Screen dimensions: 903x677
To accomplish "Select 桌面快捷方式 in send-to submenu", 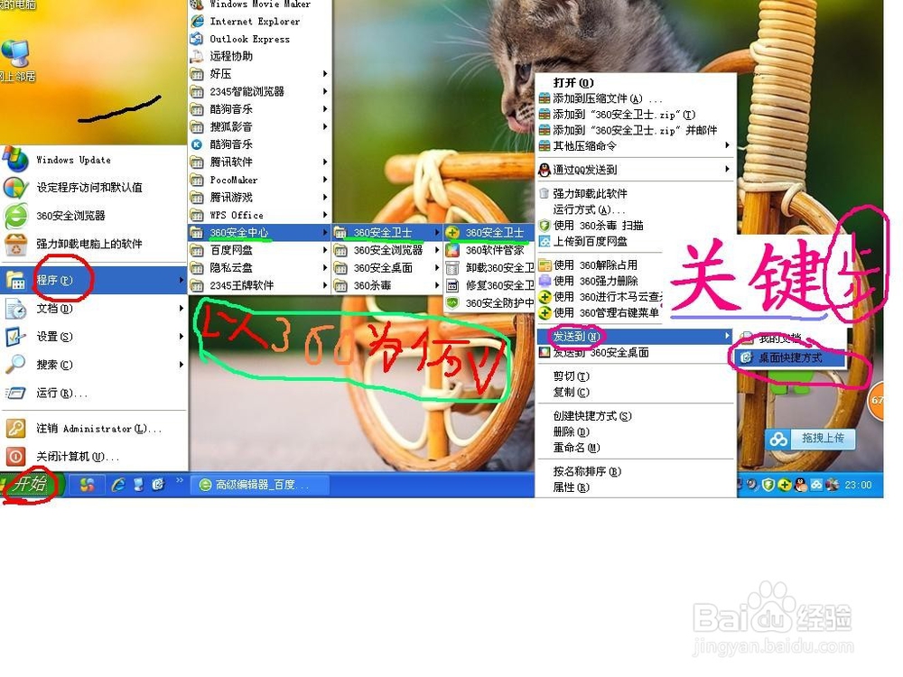I will [791, 357].
